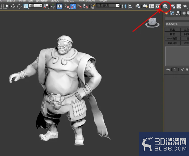Click the object name input field
Screen dimensions: 189x156
(x=177, y=19)
